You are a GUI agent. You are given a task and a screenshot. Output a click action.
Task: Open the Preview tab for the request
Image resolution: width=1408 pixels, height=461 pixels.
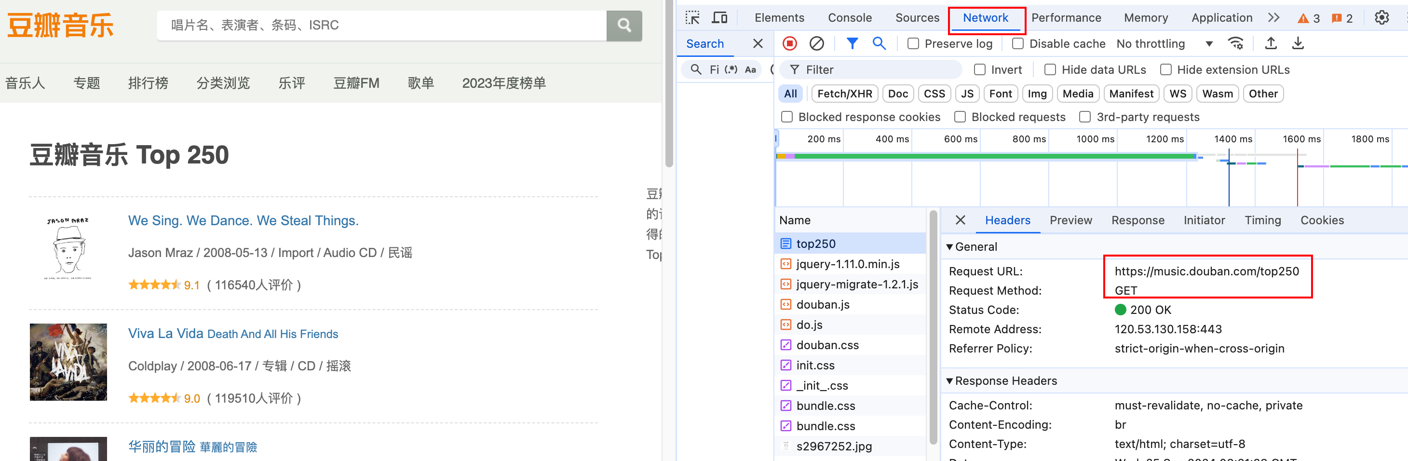pyautogui.click(x=1071, y=220)
